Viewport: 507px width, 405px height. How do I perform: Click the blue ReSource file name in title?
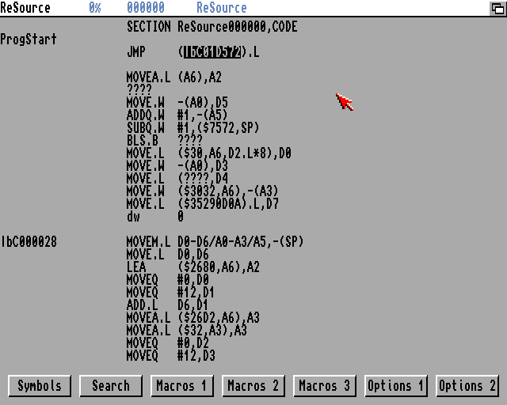[222, 8]
